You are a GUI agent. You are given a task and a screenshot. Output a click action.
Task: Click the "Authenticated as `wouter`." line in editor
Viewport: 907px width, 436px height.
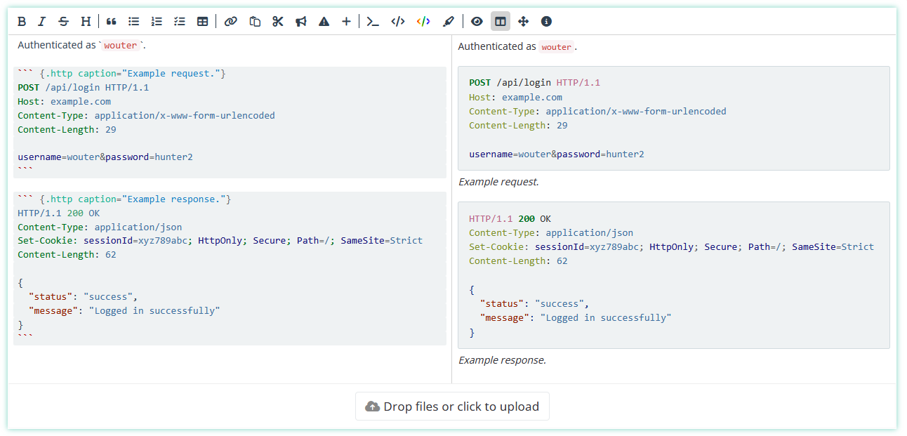tap(82, 45)
